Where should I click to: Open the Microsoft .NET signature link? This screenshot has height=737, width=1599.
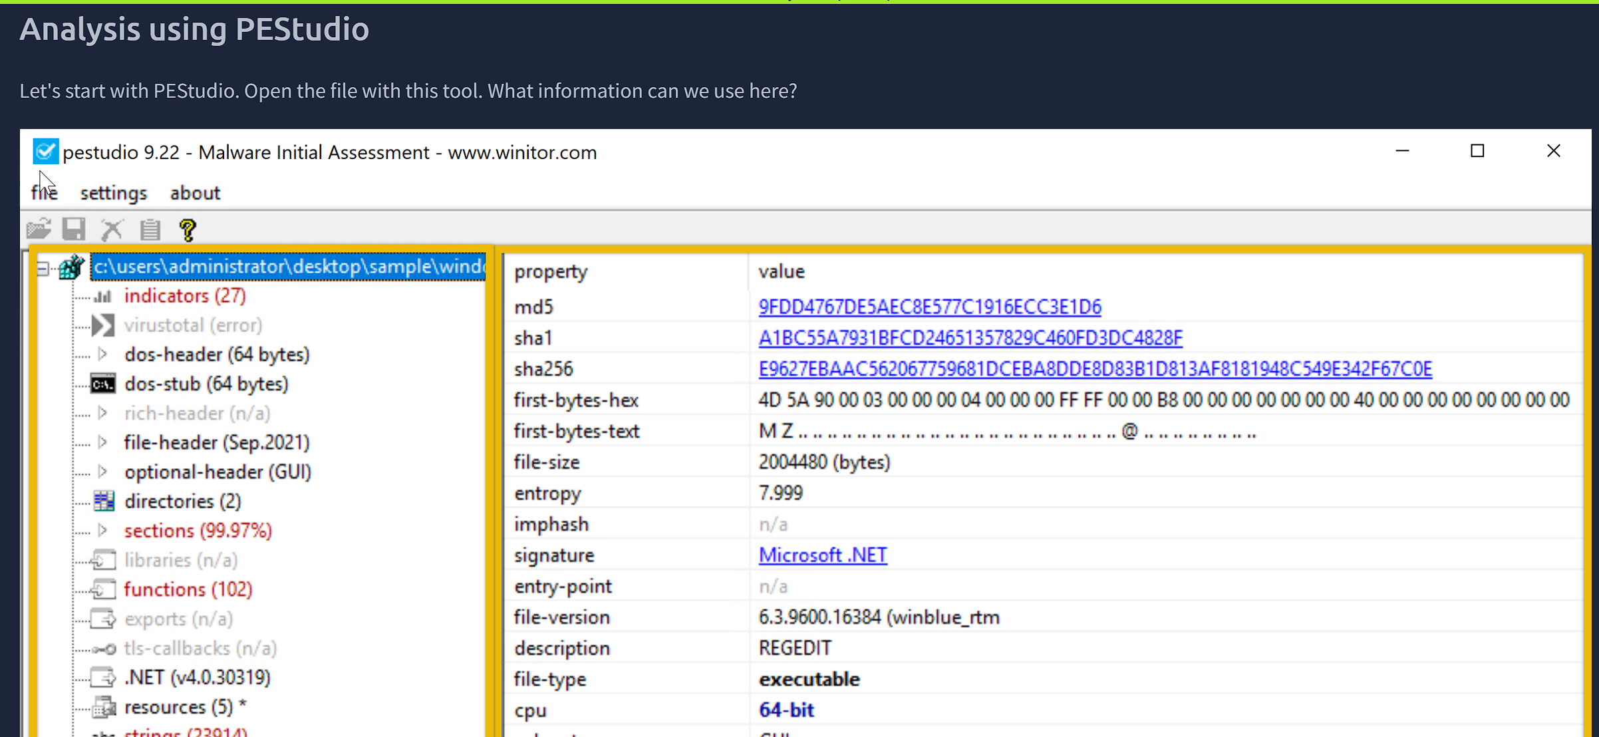[x=822, y=555]
